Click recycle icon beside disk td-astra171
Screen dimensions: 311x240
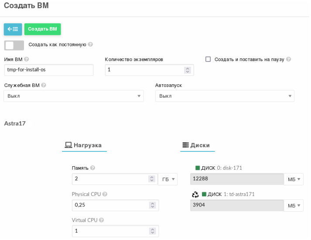(x=195, y=194)
